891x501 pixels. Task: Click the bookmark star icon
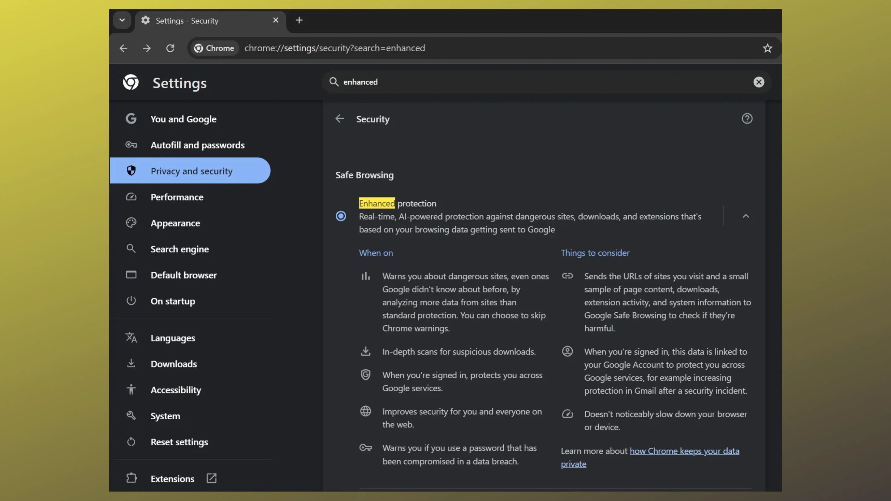click(767, 48)
